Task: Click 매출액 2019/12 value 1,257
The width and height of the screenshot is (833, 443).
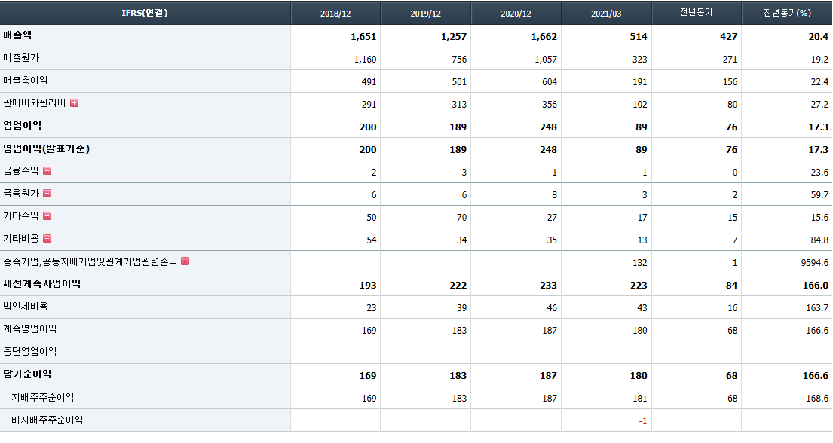Action: click(454, 37)
